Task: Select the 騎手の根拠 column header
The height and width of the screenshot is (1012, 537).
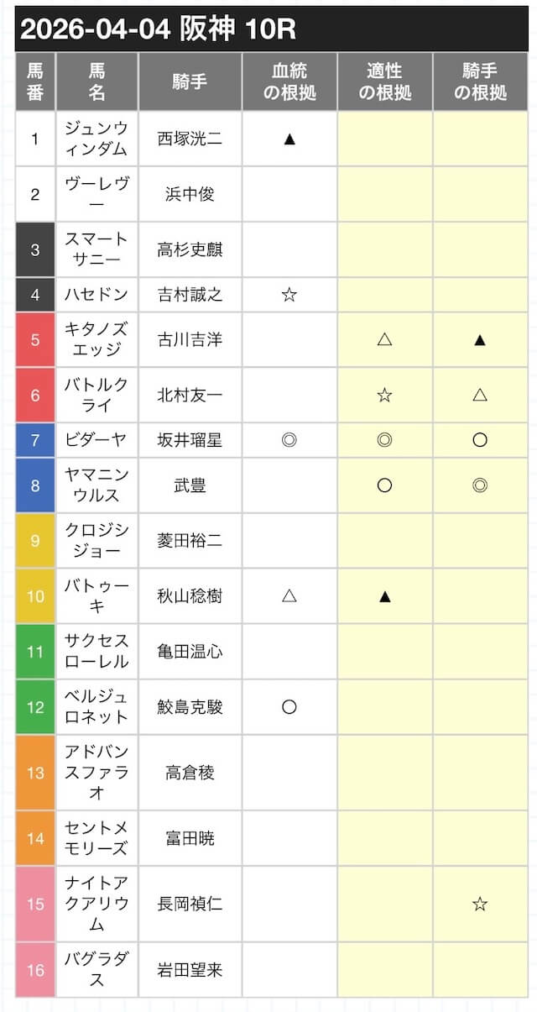Action: 480,81
